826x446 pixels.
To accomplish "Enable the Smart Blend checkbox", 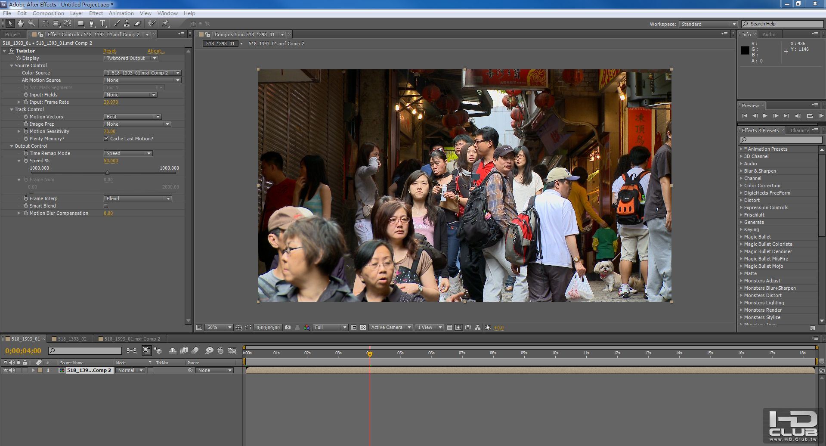I will click(x=106, y=206).
